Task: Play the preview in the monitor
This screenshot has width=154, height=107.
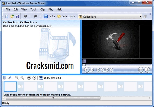Action: point(87,70)
